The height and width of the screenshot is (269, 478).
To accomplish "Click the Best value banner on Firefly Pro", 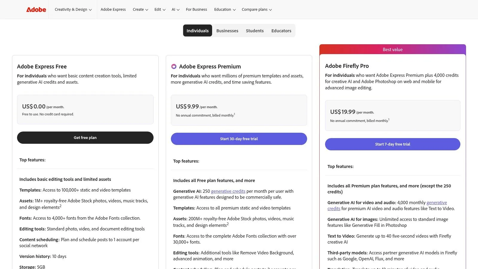I will (x=392, y=49).
